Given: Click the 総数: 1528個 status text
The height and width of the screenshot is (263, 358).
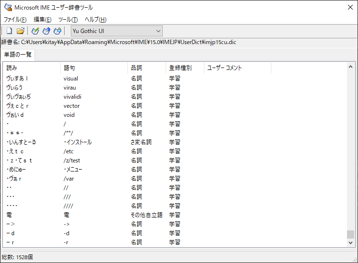Looking at the screenshot, I should pyautogui.click(x=17, y=257).
